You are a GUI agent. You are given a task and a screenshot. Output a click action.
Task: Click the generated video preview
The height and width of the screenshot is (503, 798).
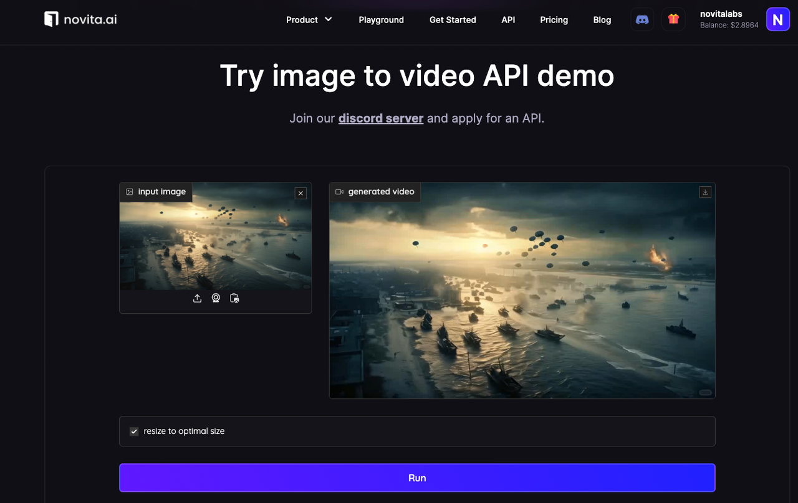(x=522, y=290)
